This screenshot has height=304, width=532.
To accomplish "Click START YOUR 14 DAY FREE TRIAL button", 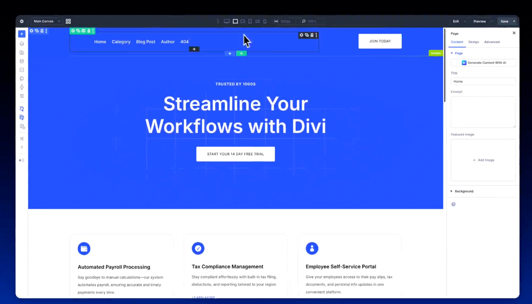I will pyautogui.click(x=236, y=154).
